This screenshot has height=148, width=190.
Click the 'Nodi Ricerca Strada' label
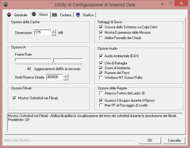29,77
